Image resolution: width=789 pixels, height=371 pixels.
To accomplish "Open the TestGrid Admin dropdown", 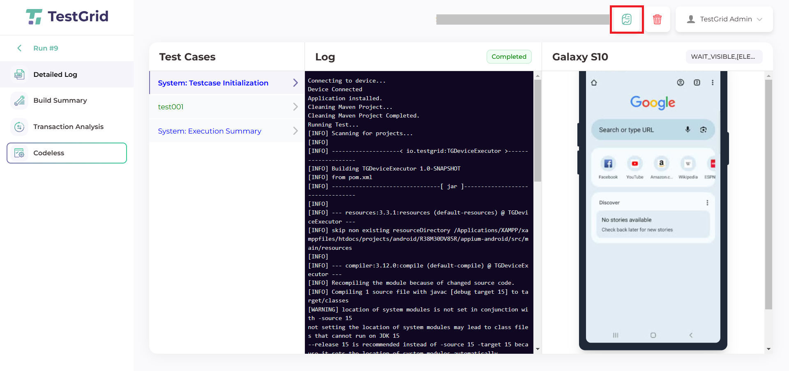I will pyautogui.click(x=724, y=19).
